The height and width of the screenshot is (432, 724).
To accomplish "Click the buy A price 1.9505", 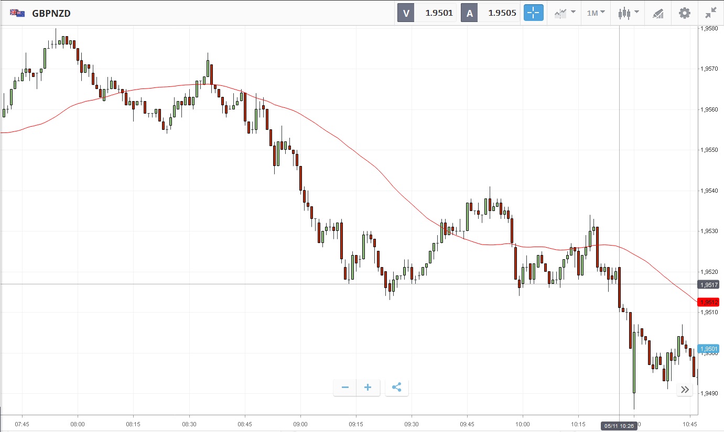I will point(502,13).
